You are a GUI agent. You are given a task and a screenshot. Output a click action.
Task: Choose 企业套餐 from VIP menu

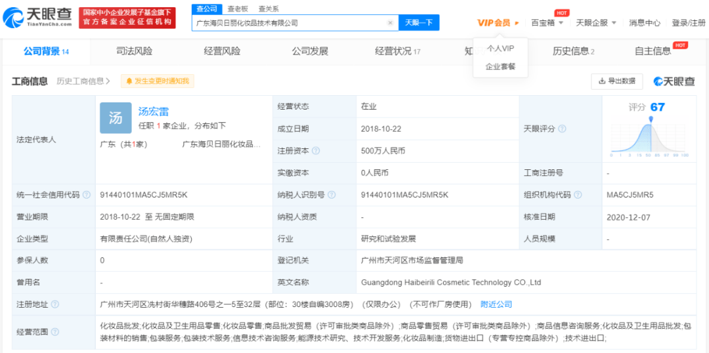click(x=500, y=66)
